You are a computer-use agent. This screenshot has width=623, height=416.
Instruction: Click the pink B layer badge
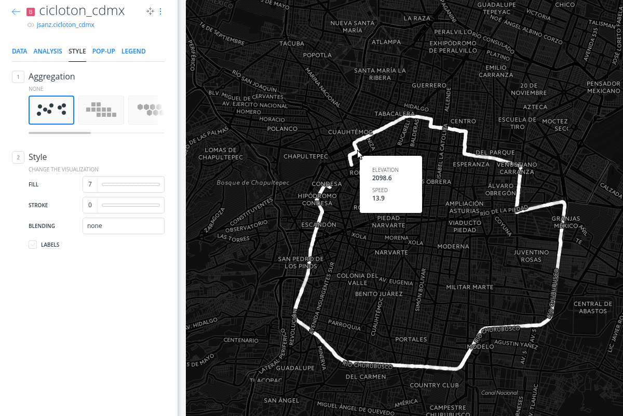(x=31, y=12)
